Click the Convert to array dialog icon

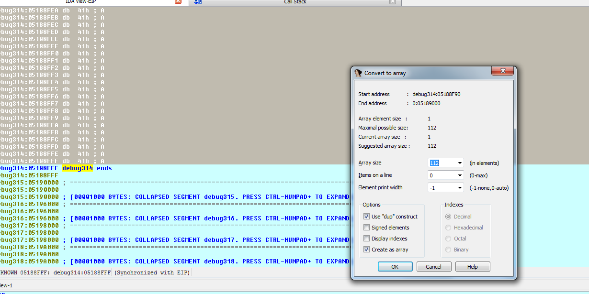tap(358, 73)
